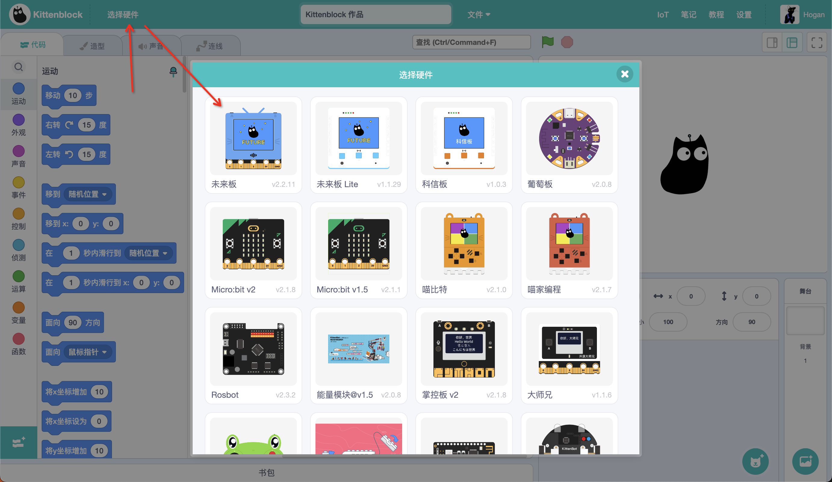Select the 未来板 hardware card
The image size is (832, 482).
[x=253, y=145]
